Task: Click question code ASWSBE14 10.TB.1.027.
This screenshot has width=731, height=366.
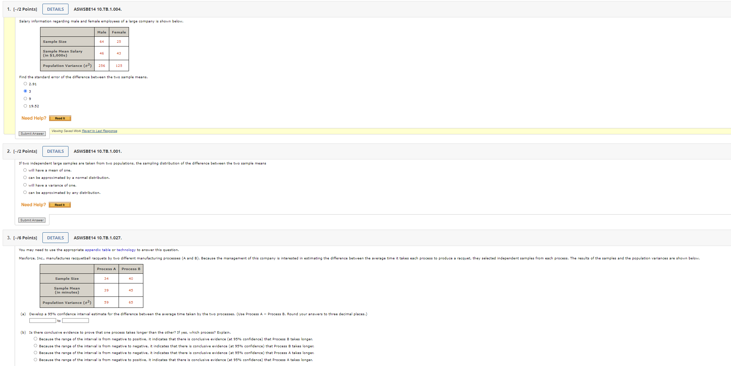Action: [98, 238]
